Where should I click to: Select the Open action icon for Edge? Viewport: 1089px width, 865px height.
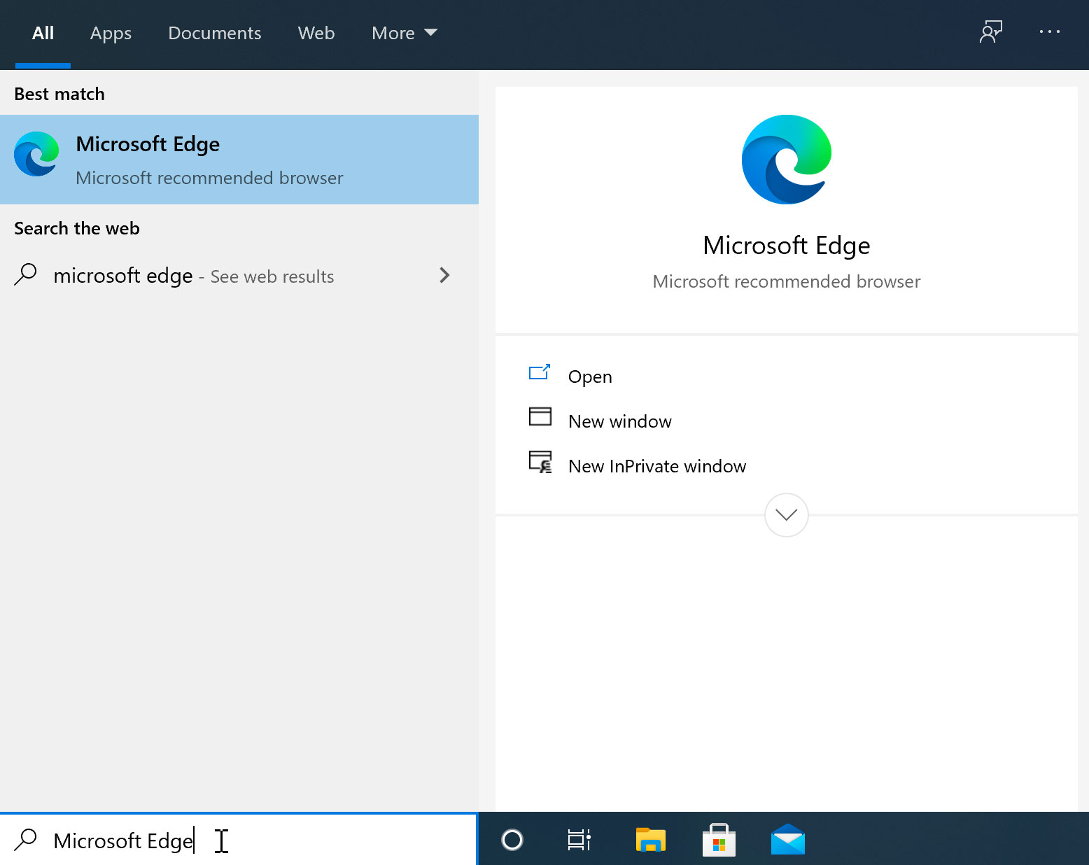[x=539, y=374]
